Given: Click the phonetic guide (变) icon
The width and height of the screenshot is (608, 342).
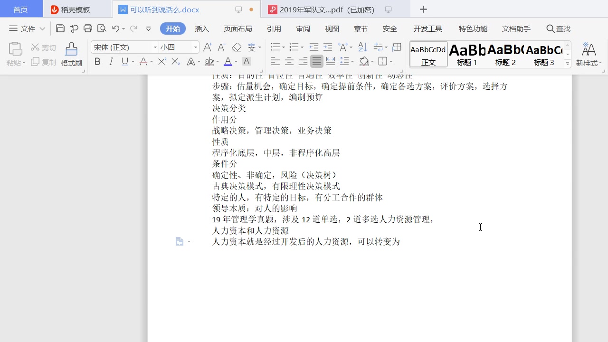Looking at the screenshot, I should [252, 47].
